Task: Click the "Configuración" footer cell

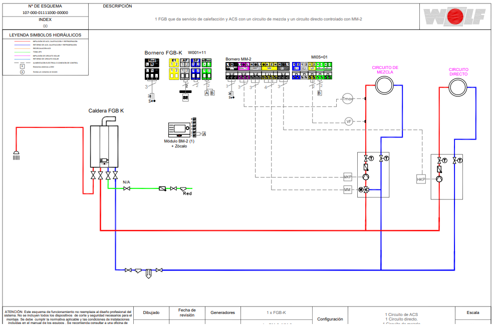Action: click(330, 319)
